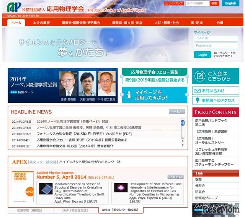Open the 応用物理学会論文賞 第36回 news item
The height and width of the screenshot is (218, 245).
point(75,146)
